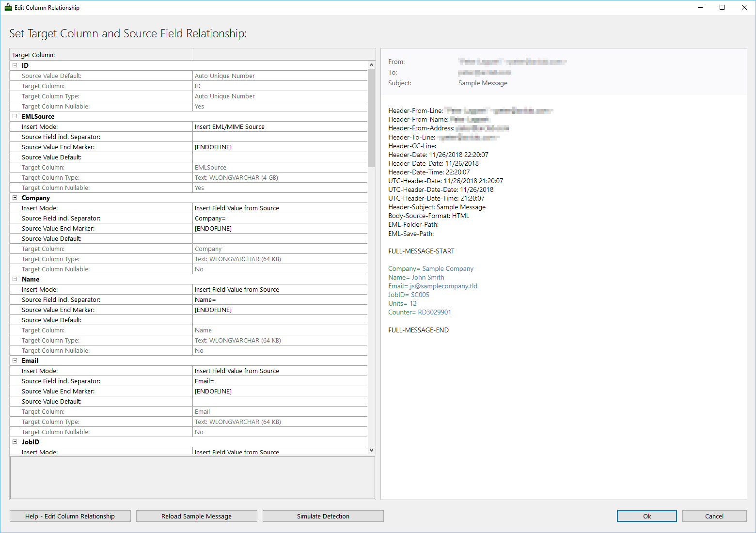756x533 pixels.
Task: Collapse the EMLSource group
Action: pos(15,116)
